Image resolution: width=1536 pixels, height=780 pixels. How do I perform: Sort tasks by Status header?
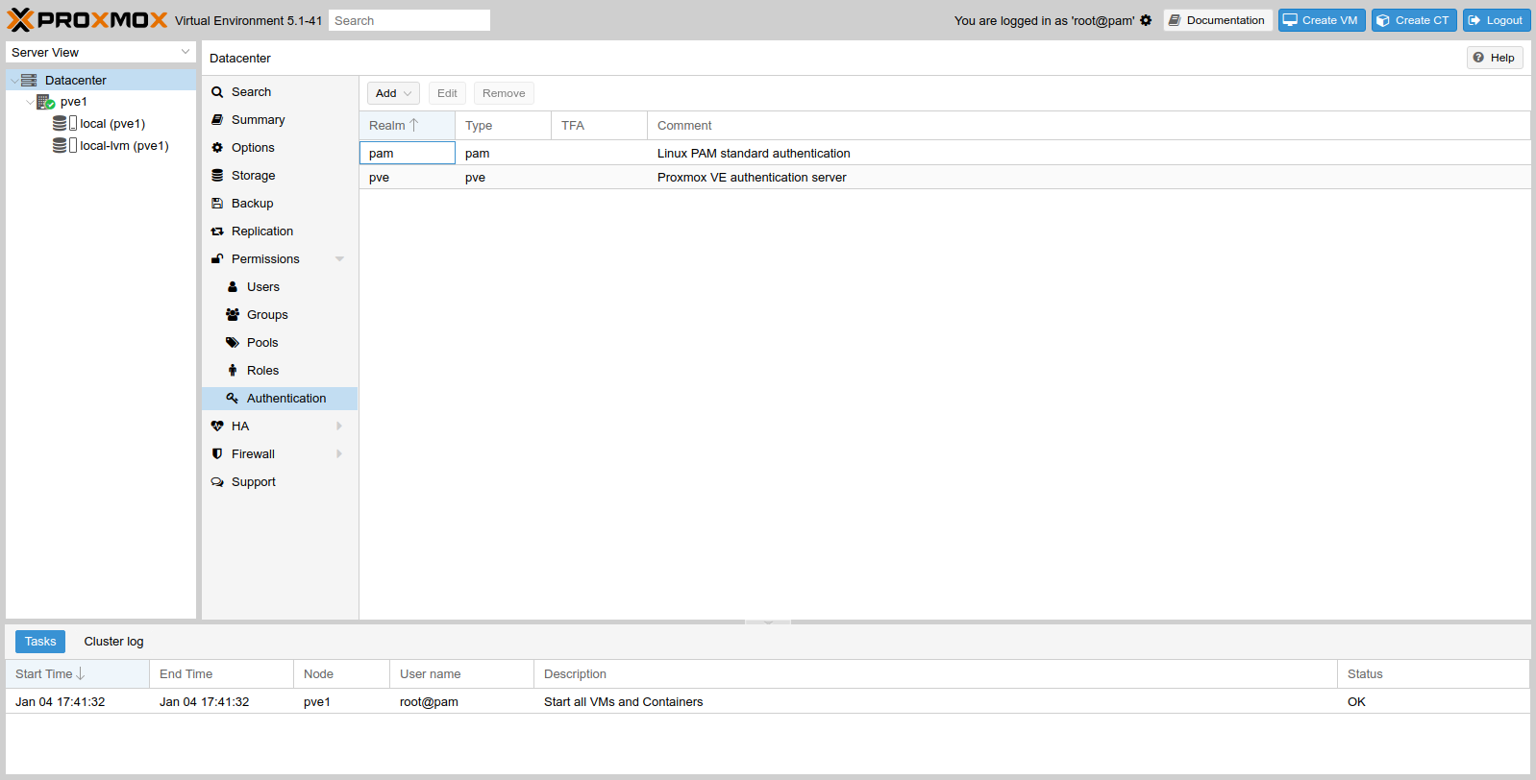click(x=1433, y=674)
